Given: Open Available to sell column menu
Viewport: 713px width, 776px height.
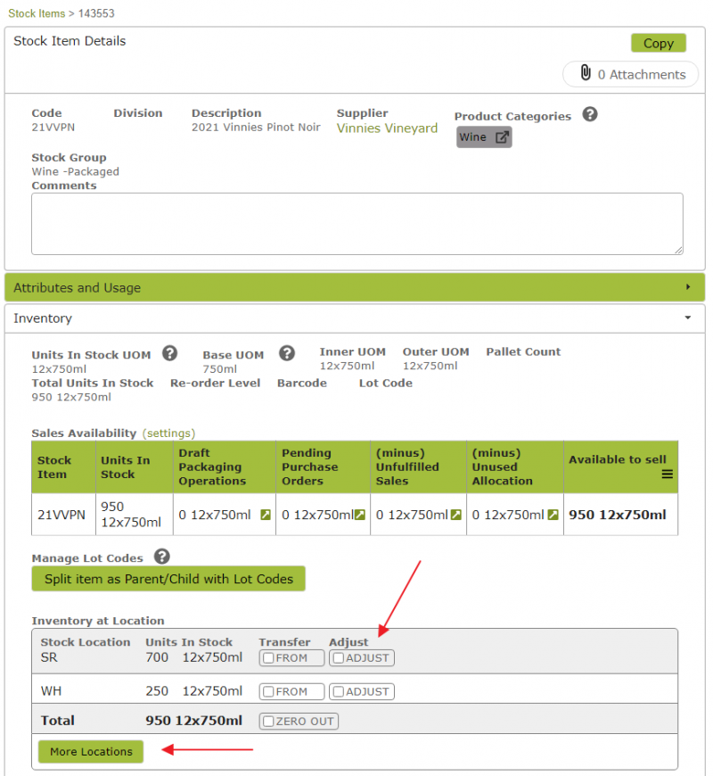Looking at the screenshot, I should 667,475.
